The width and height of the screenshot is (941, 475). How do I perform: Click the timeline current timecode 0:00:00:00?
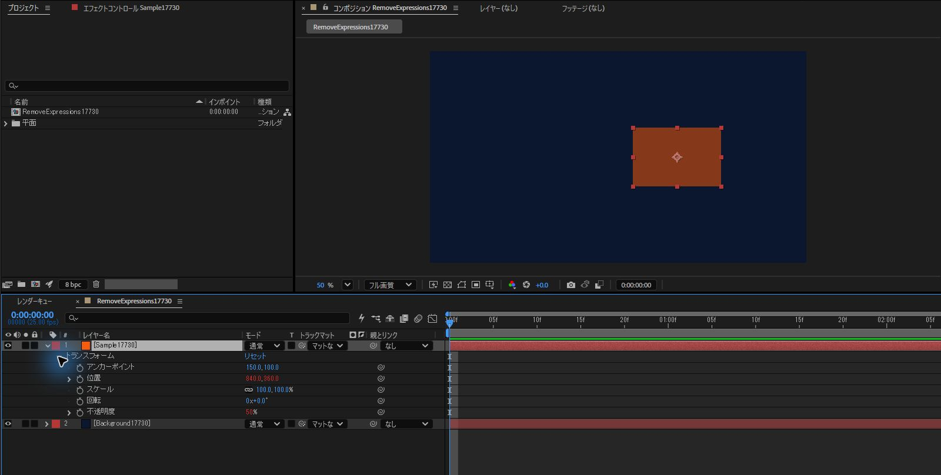pos(32,315)
